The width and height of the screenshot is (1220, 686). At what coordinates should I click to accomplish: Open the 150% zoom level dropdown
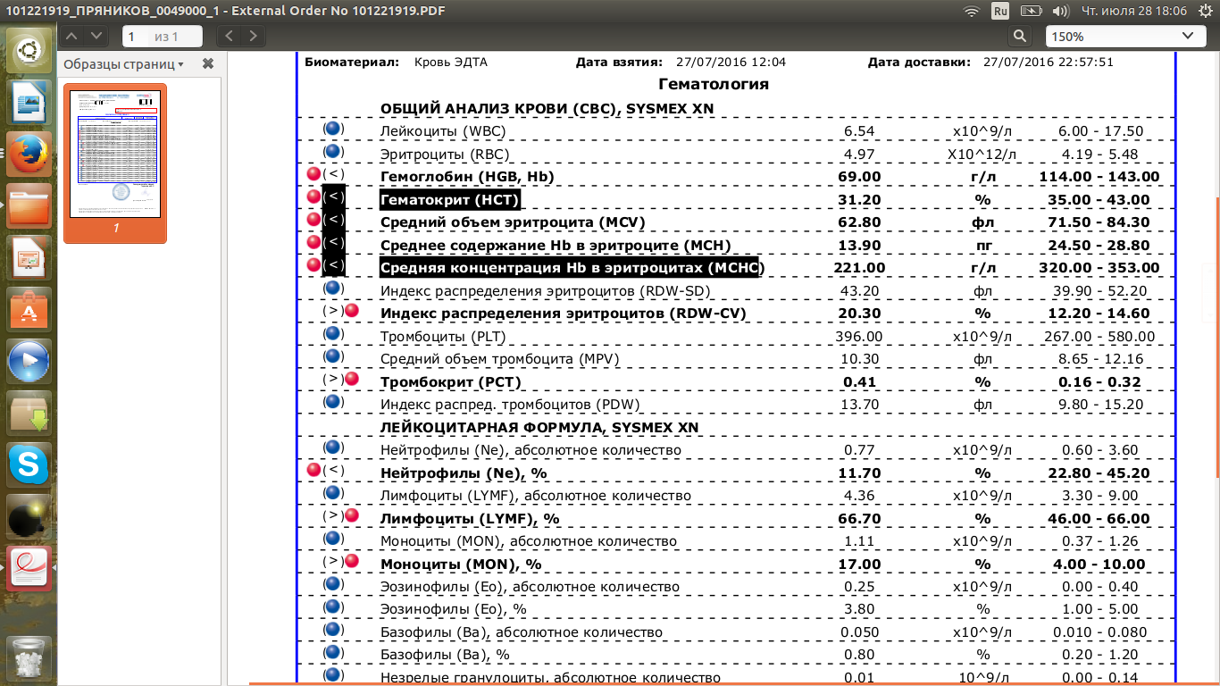coord(1124,37)
